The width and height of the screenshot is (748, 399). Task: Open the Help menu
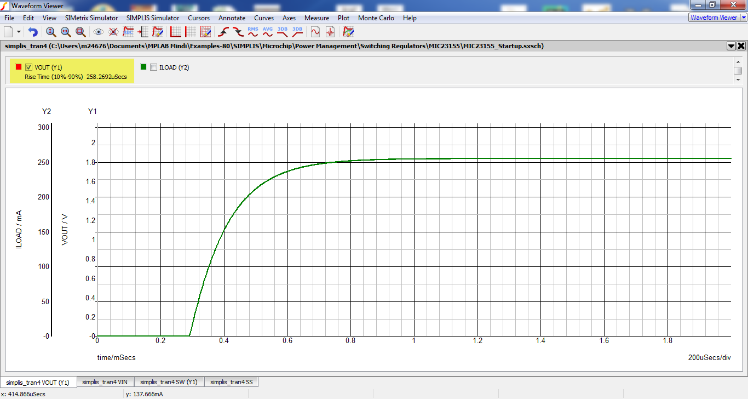(x=410, y=18)
